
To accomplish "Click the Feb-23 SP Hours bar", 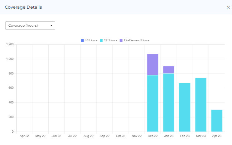I will 185,107.
